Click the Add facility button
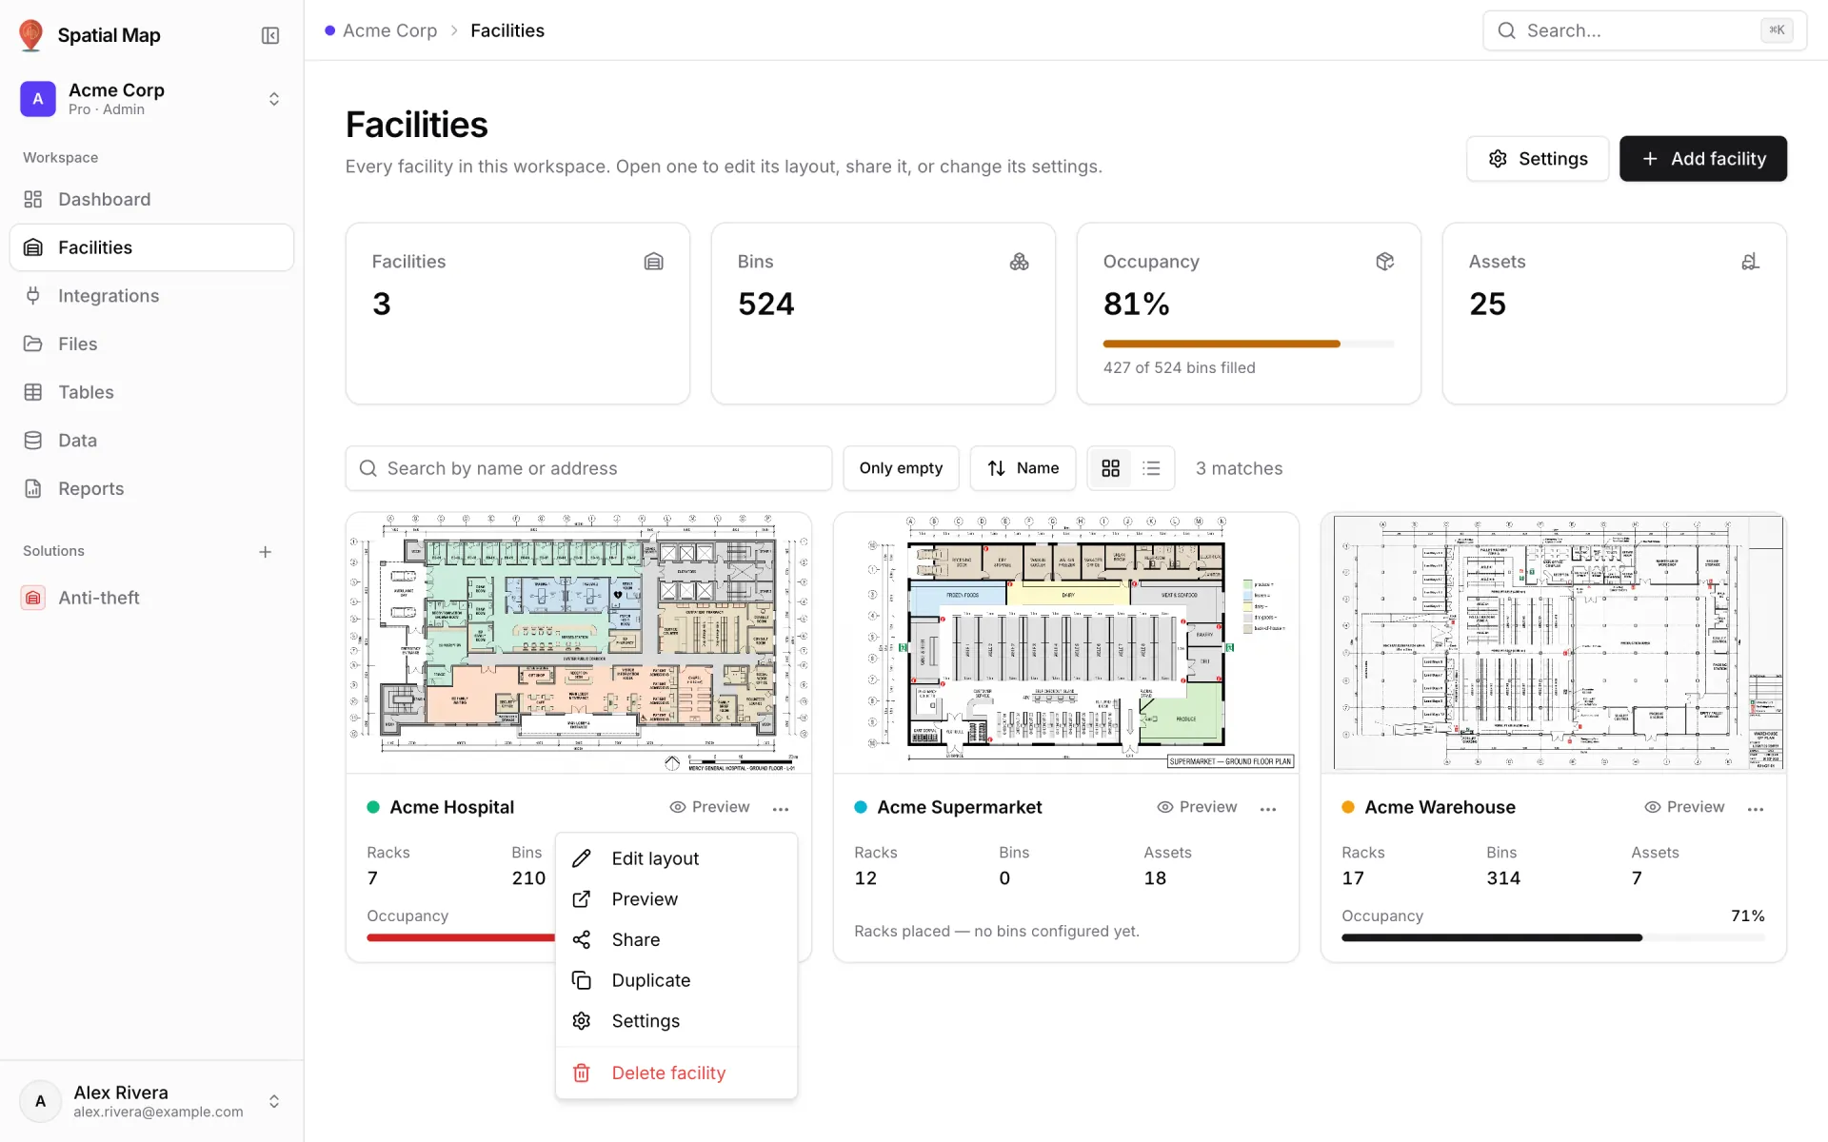The width and height of the screenshot is (1828, 1142). [1702, 159]
